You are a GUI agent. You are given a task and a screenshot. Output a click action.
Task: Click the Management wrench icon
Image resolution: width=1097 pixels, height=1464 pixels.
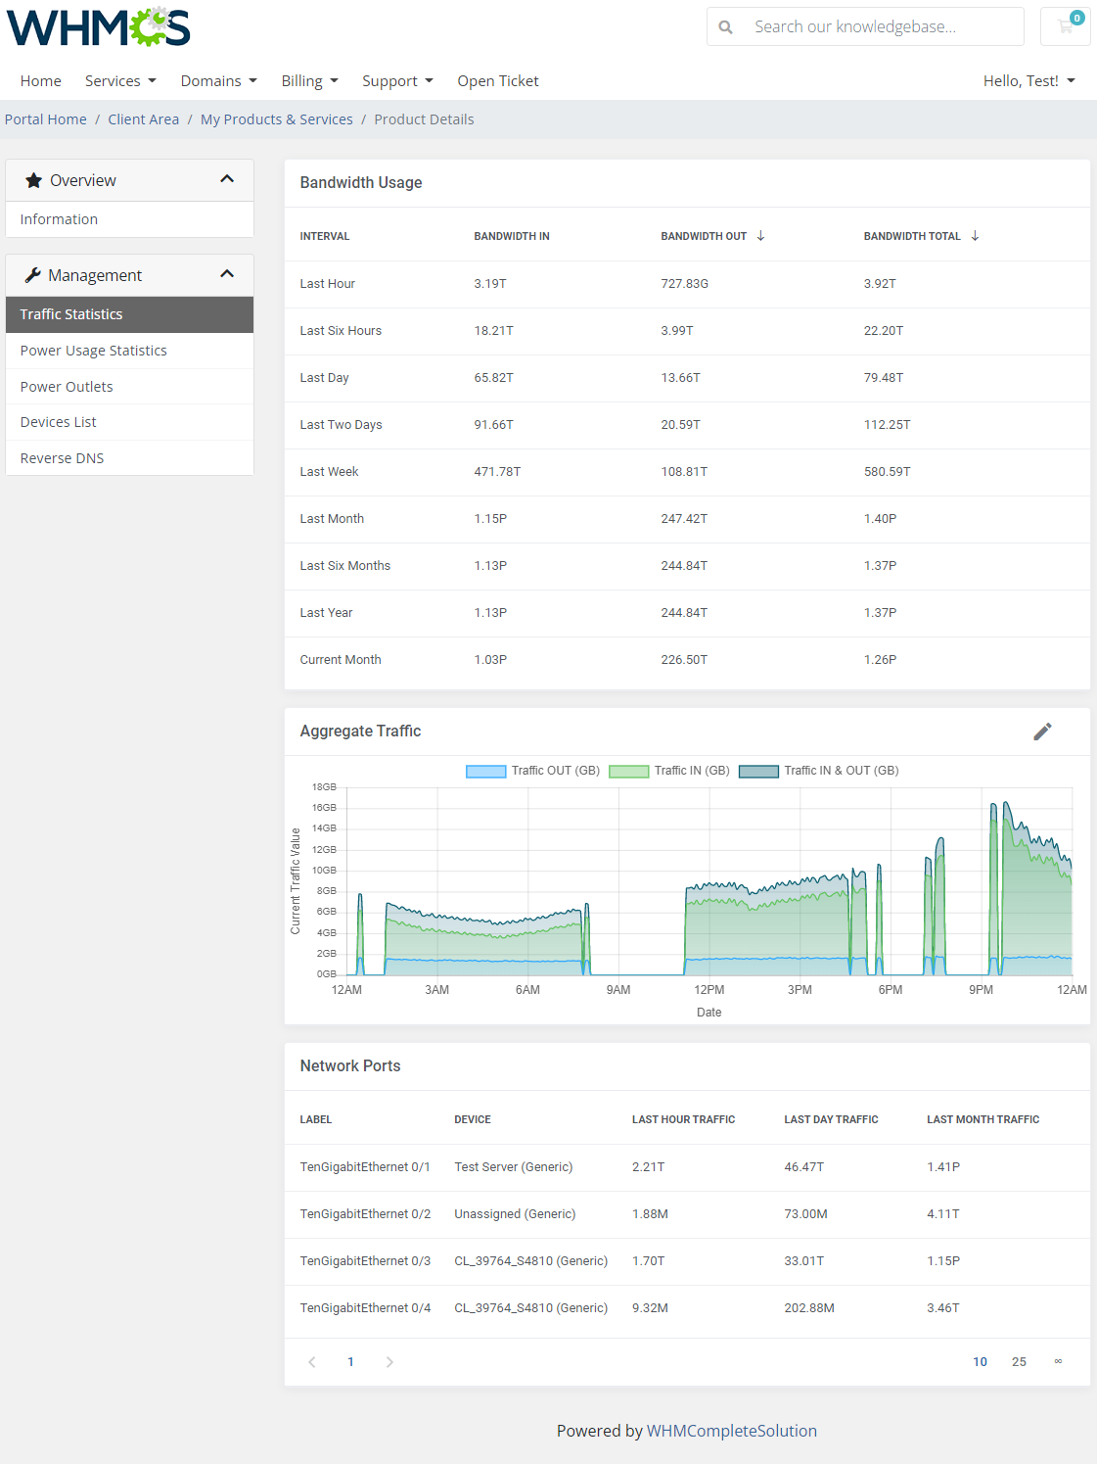point(33,275)
